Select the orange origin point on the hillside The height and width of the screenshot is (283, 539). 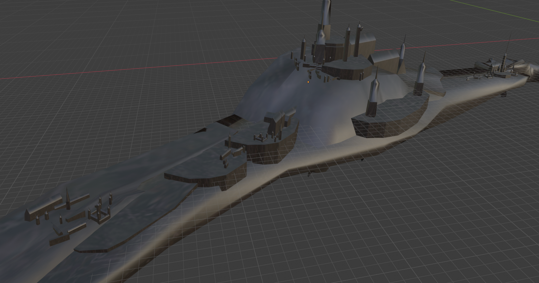click(x=308, y=82)
